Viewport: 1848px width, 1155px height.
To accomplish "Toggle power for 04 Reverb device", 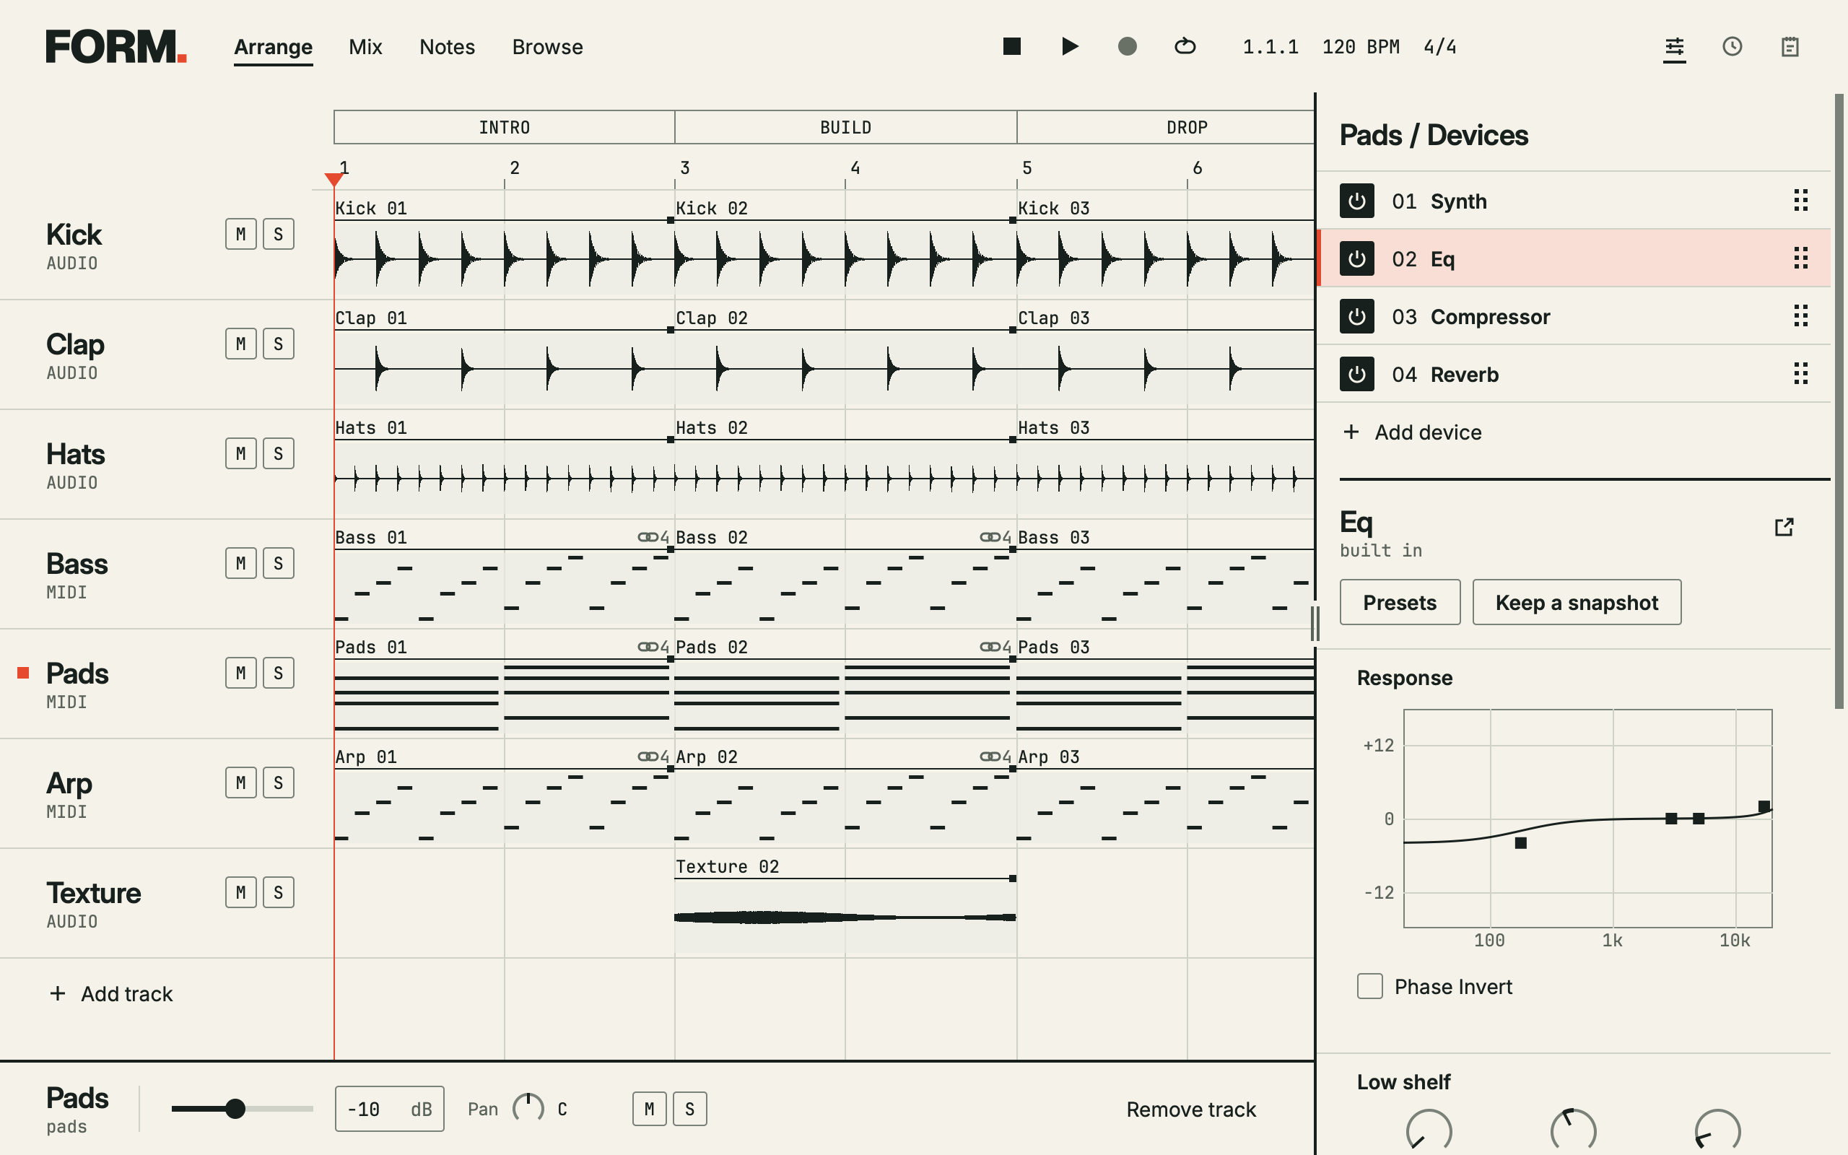I will coord(1357,375).
